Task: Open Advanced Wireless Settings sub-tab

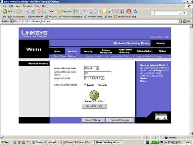Action: click(x=149, y=56)
